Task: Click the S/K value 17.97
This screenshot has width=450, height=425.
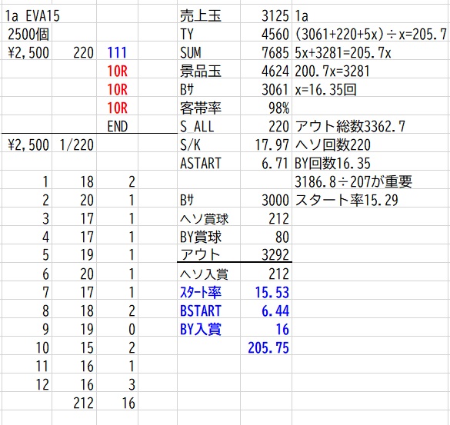Action: tap(272, 144)
